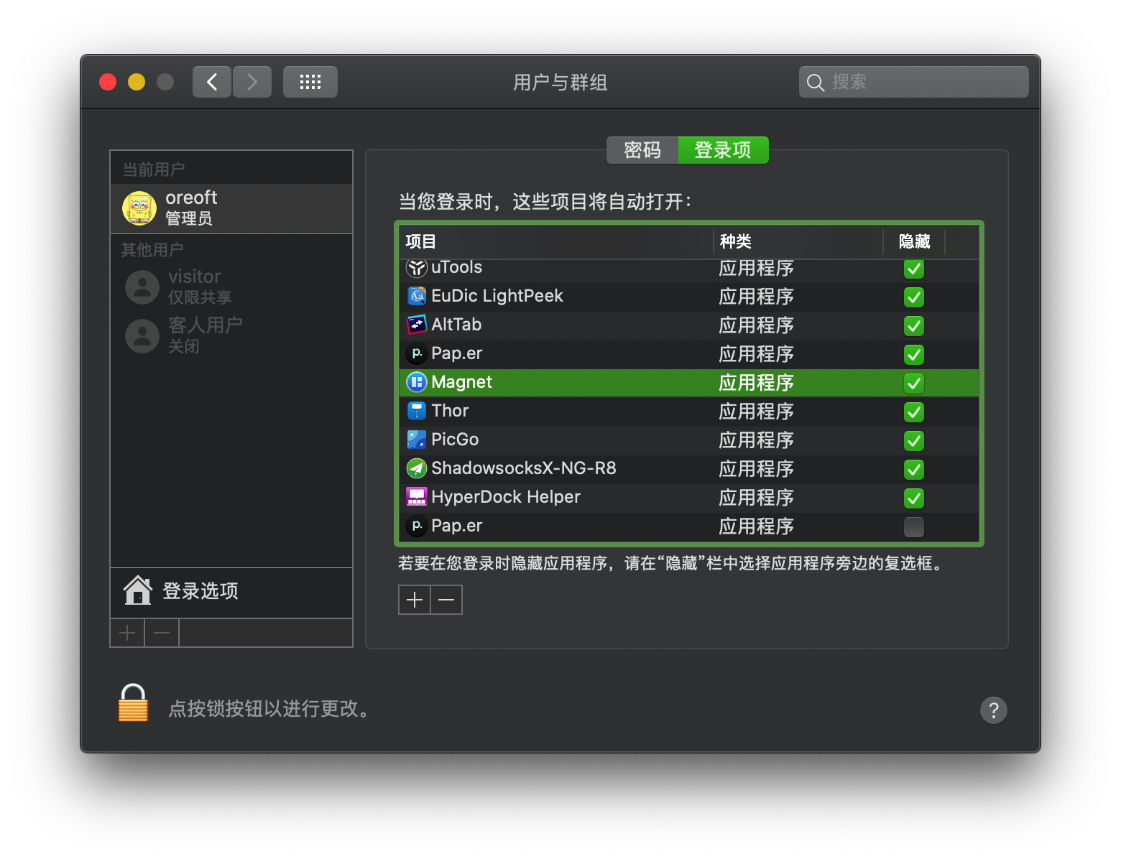Select the HyperDock Helper row name
Image resolution: width=1121 pixels, height=859 pixels.
pos(506,497)
